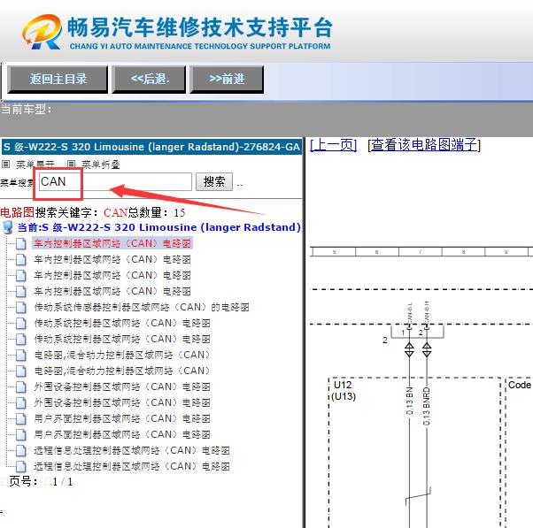Click the document icon of second 传动系统控制器区域网络 entry
The image size is (533, 528).
[20, 340]
